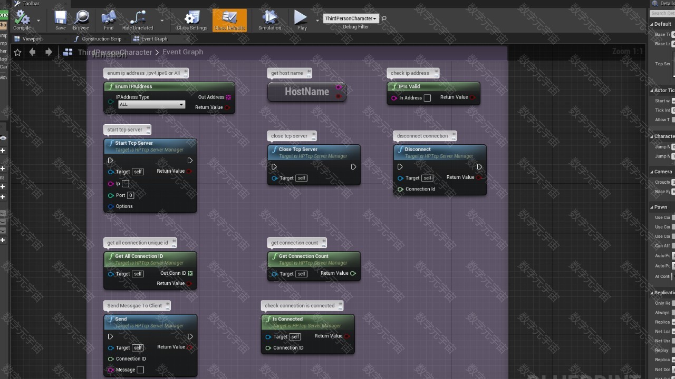
Task: Click the Ip value input box
Action: pyautogui.click(x=126, y=184)
